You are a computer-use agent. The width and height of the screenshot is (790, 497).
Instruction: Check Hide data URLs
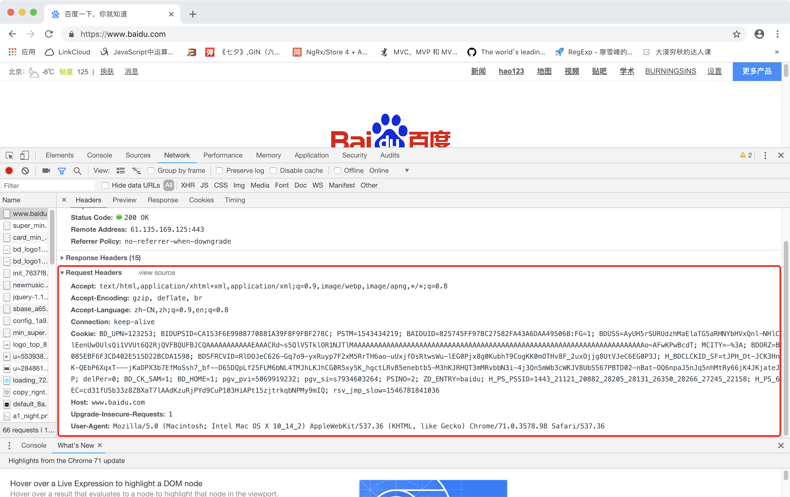click(x=105, y=185)
